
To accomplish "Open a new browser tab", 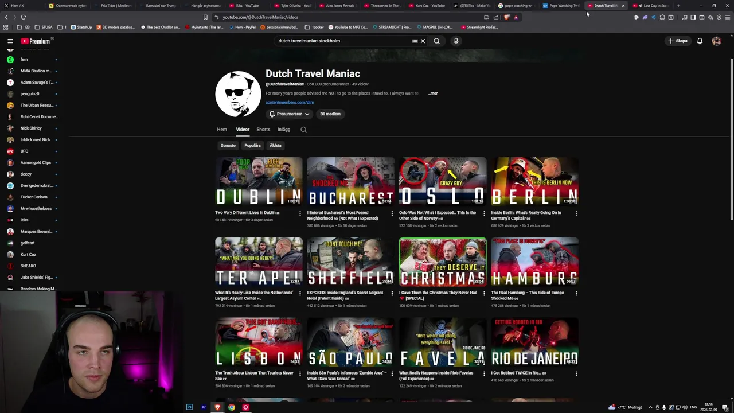I will point(678,6).
